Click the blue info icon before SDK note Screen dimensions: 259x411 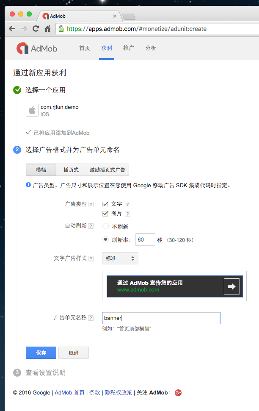tap(28, 185)
